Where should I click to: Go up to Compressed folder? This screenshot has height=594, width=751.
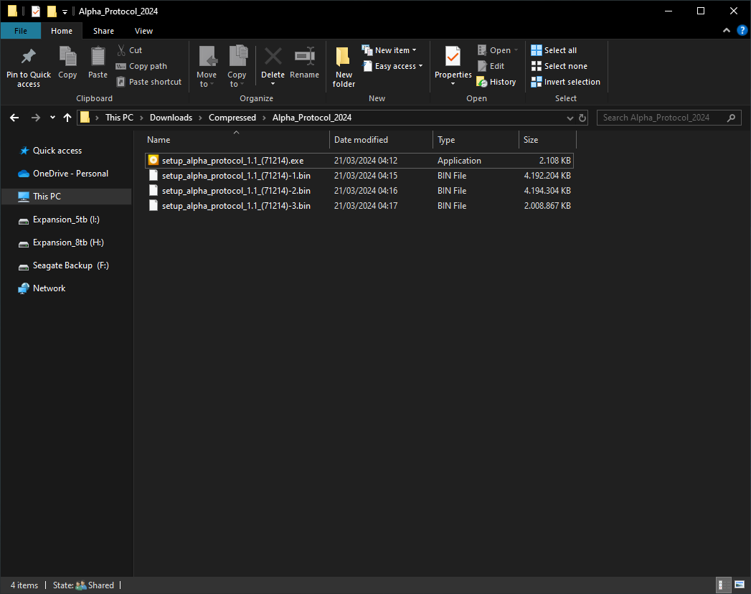[x=67, y=118]
